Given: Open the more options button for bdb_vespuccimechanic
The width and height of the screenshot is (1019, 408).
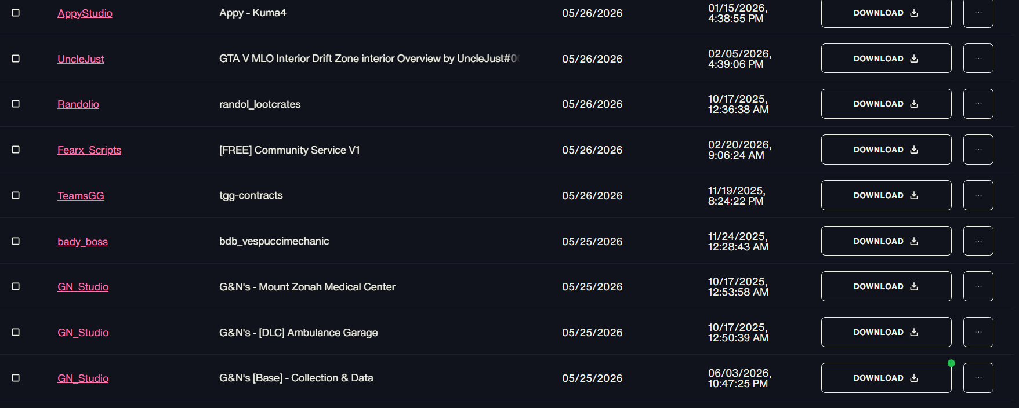Looking at the screenshot, I should point(978,241).
